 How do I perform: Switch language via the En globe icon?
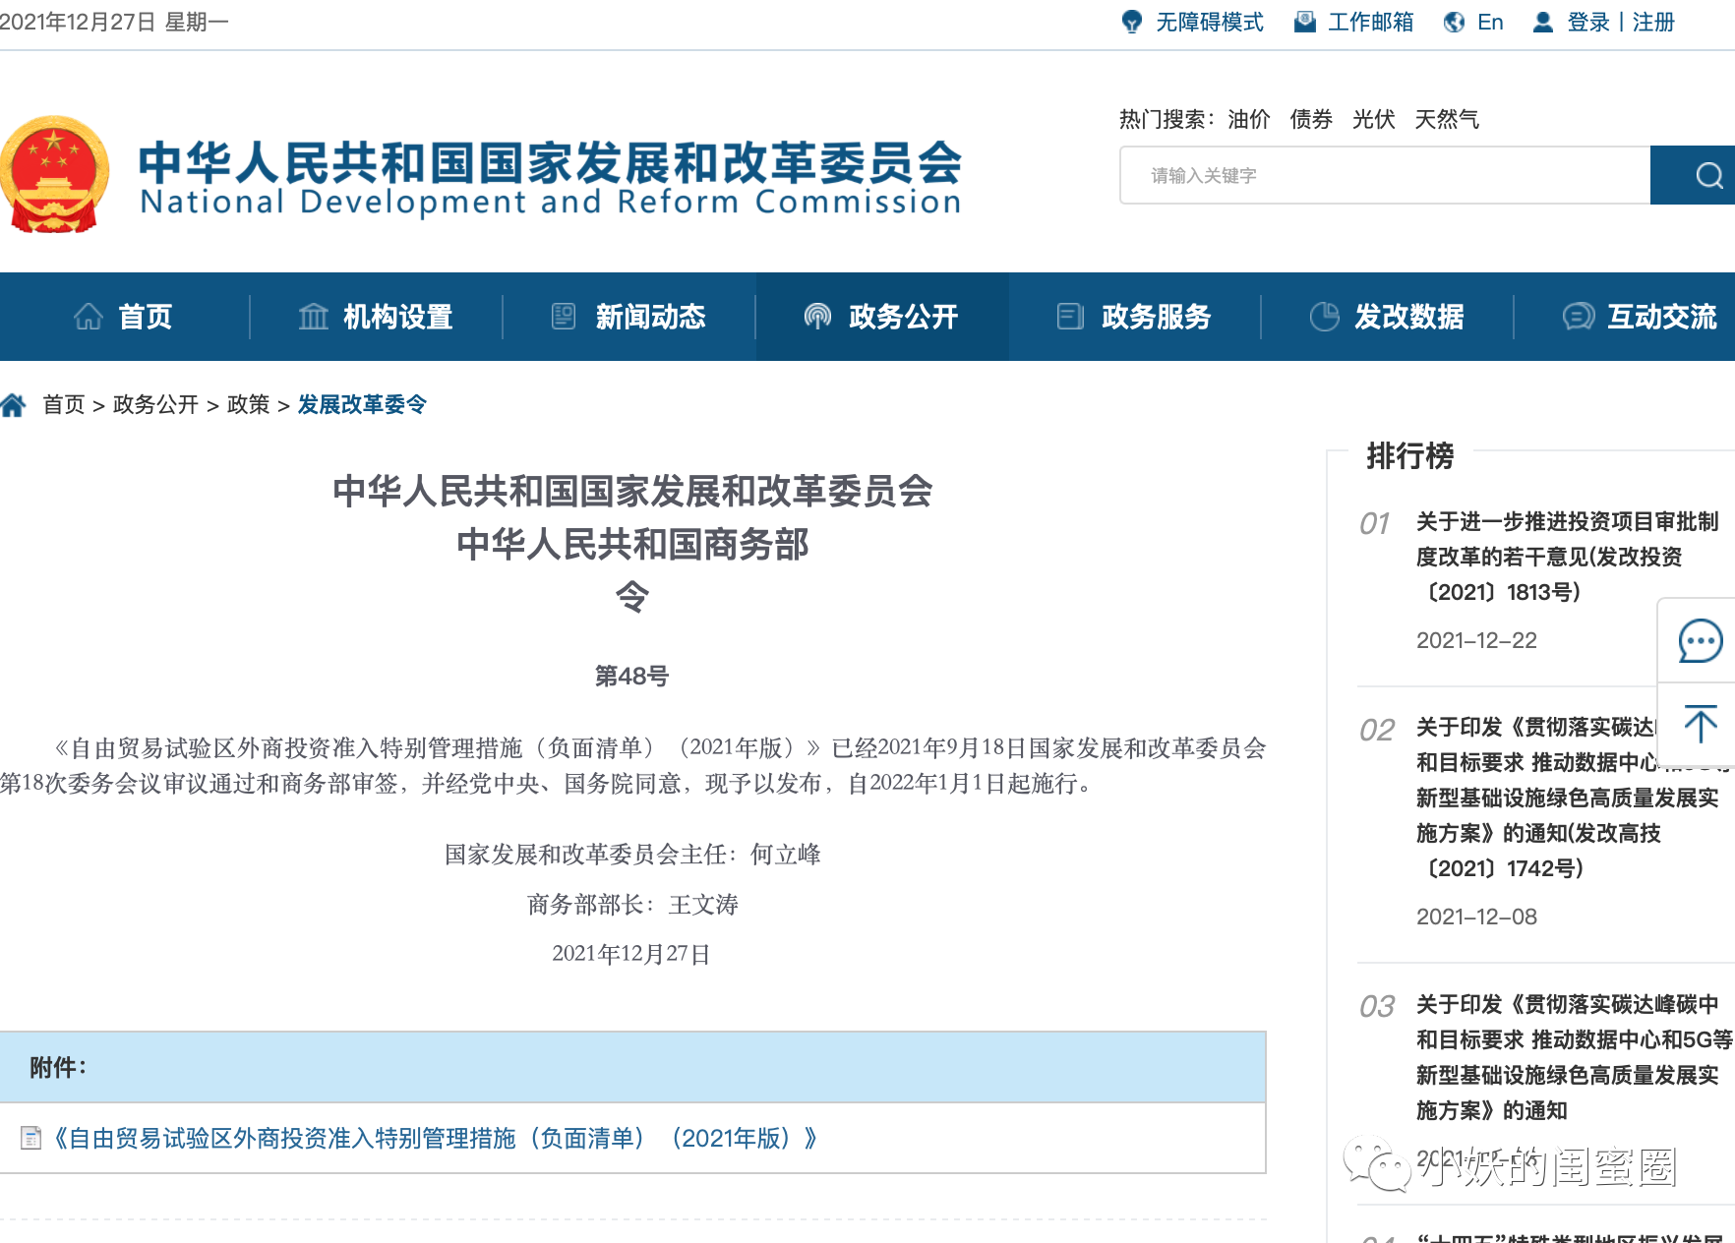pos(1454,22)
